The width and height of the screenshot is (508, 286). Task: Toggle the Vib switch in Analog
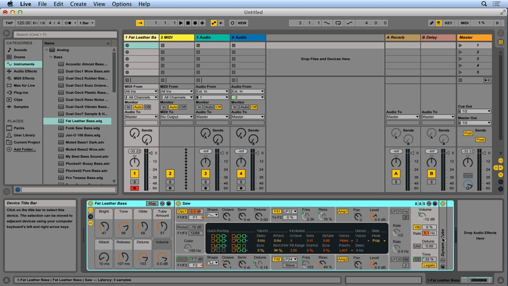tap(417, 227)
